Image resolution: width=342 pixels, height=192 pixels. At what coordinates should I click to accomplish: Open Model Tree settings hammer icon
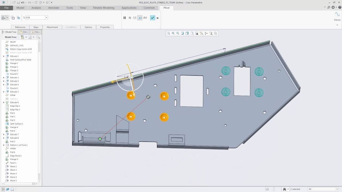tap(23, 37)
